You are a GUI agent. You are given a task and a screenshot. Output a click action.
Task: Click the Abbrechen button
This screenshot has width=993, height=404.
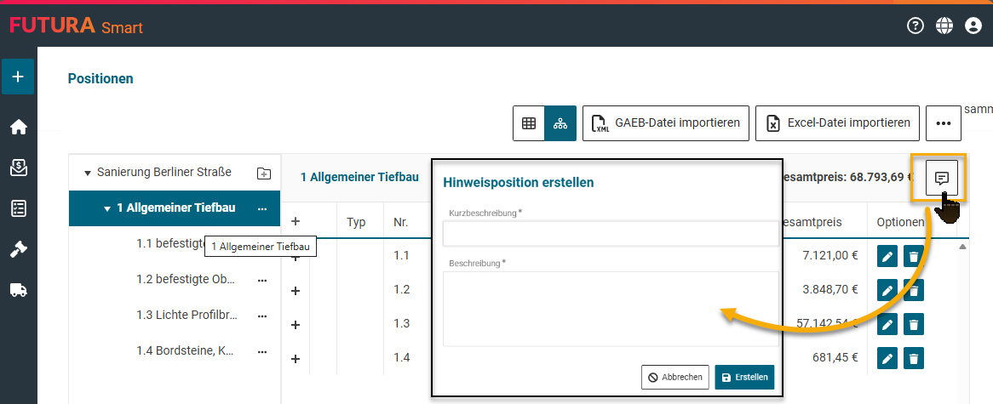[x=674, y=377]
